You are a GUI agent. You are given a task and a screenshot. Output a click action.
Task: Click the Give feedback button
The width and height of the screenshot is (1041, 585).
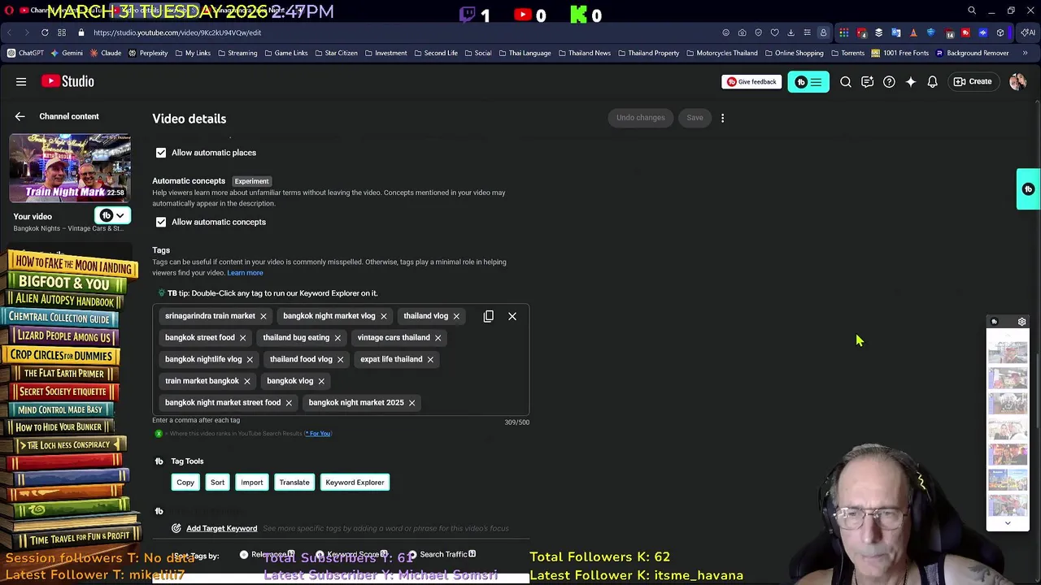click(x=751, y=82)
